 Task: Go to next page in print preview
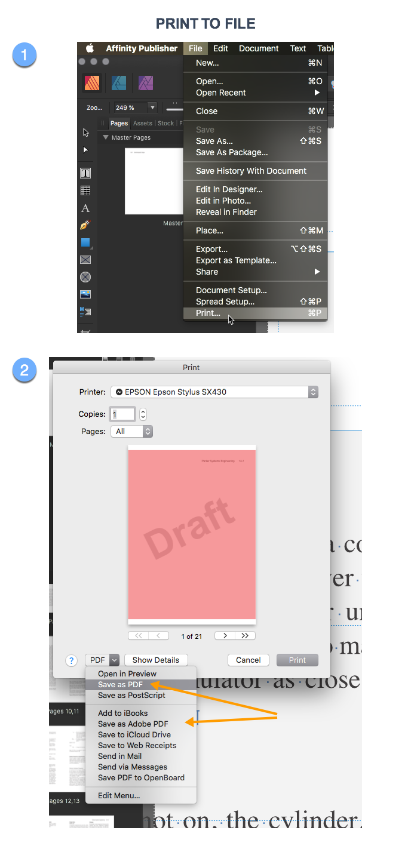(225, 636)
